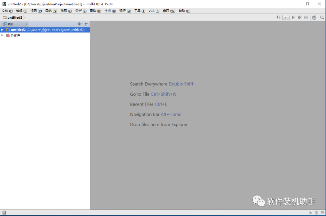326x216 pixels.
Task: Minimize the IntelliJ IDEA window
Action: tap(296, 4)
